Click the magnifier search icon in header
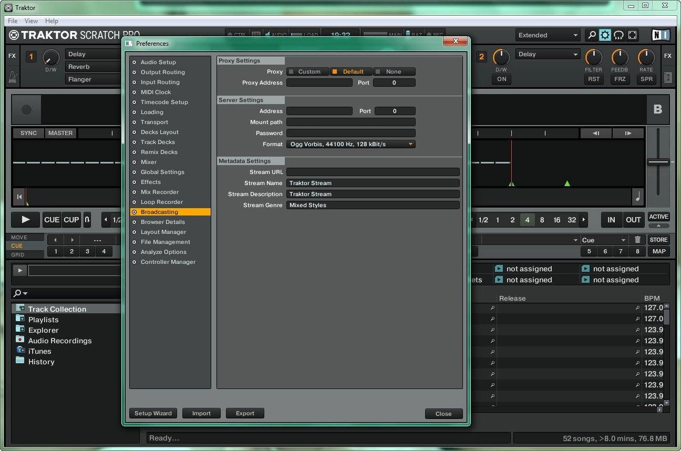Image resolution: width=681 pixels, height=451 pixels. [592, 35]
